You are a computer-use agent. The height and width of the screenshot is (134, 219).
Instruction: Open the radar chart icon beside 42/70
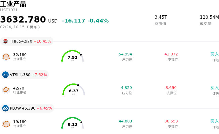point(6,90)
